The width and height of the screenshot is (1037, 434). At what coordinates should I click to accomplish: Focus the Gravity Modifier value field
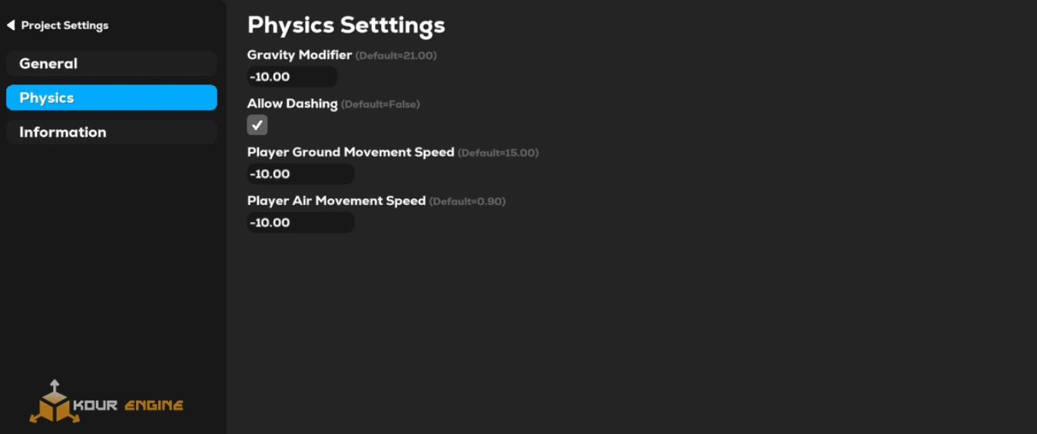coord(292,77)
